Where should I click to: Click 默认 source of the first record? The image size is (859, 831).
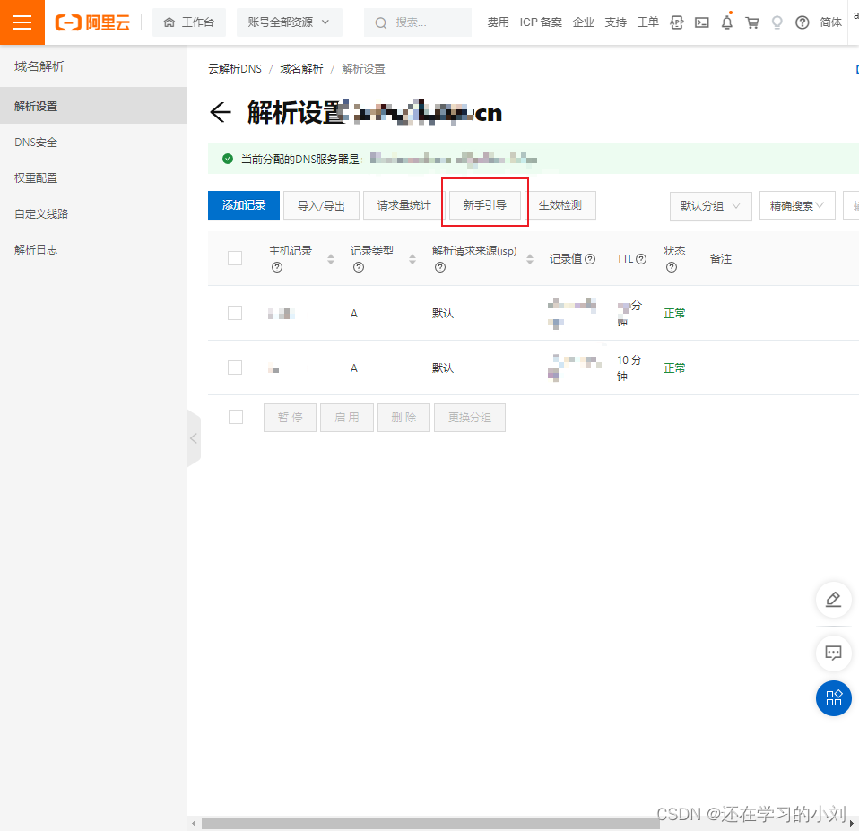coord(443,314)
